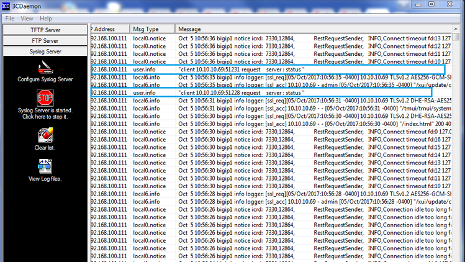465x262 pixels.
Task: Click the 'Configure Syslog Server' label
Action: (45, 79)
